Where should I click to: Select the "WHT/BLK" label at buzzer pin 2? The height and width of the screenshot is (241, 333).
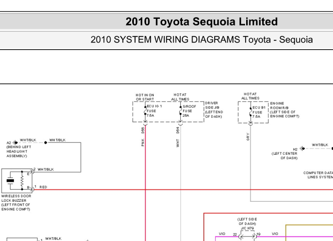[x=46, y=169]
